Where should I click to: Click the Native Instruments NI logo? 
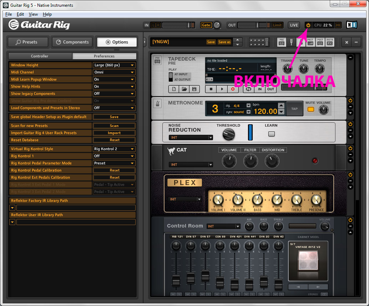coord(352,25)
